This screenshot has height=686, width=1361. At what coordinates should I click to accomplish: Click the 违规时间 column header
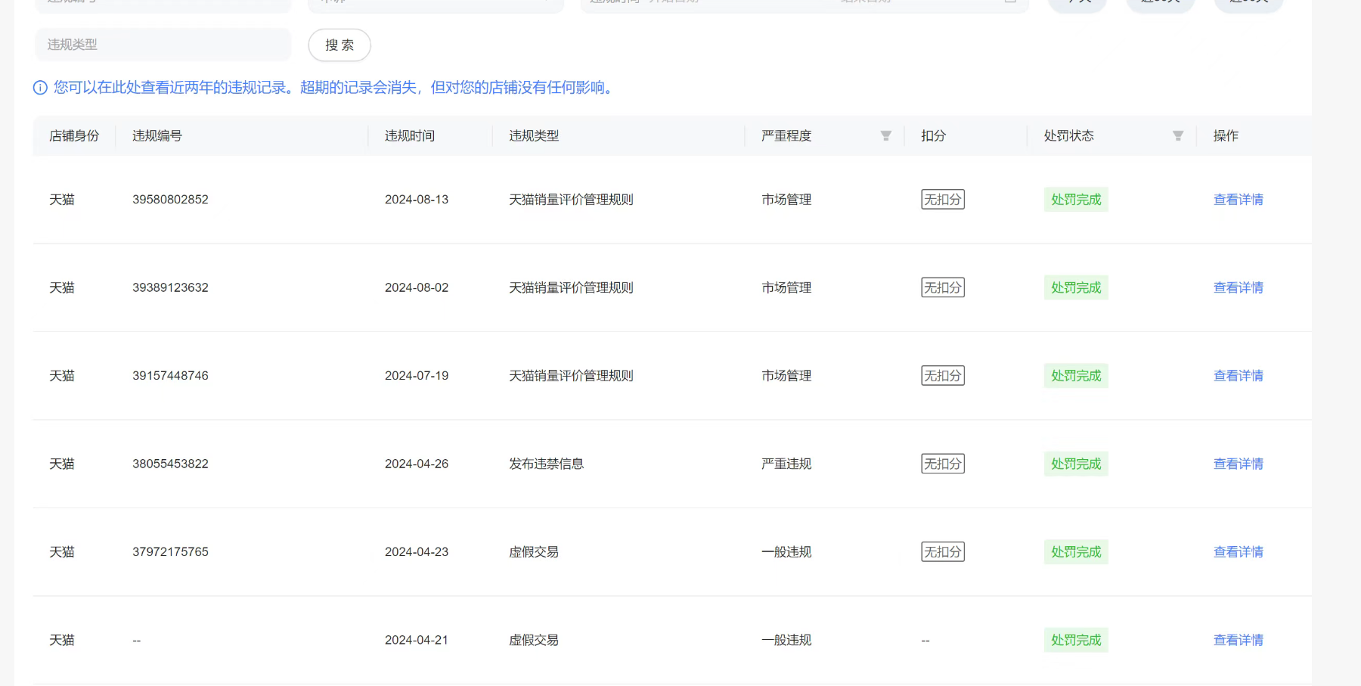(x=409, y=136)
